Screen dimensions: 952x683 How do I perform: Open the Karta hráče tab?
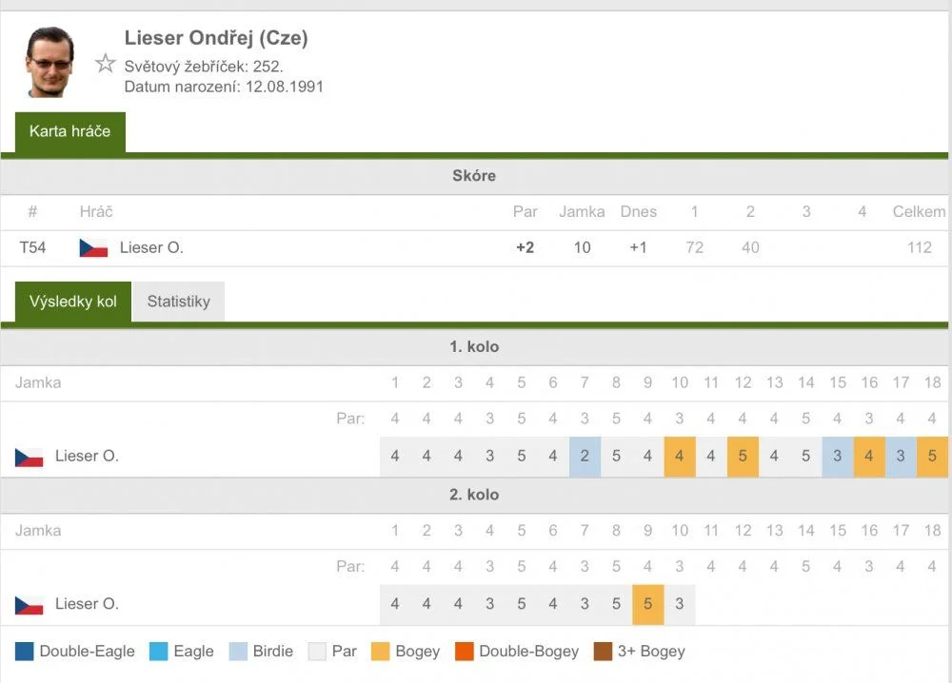(69, 131)
